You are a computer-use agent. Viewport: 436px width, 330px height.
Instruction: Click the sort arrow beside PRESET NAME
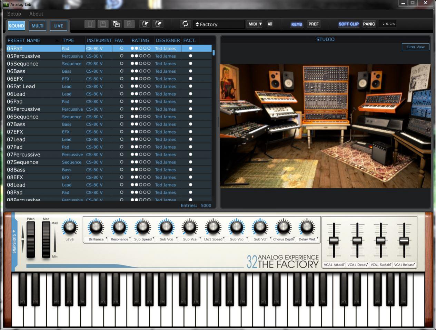(x=57, y=40)
